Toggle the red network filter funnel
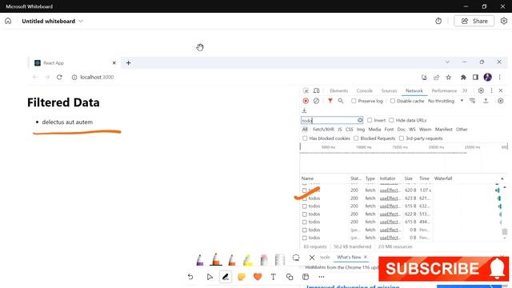Image resolution: width=512 pixels, height=288 pixels. (330, 101)
